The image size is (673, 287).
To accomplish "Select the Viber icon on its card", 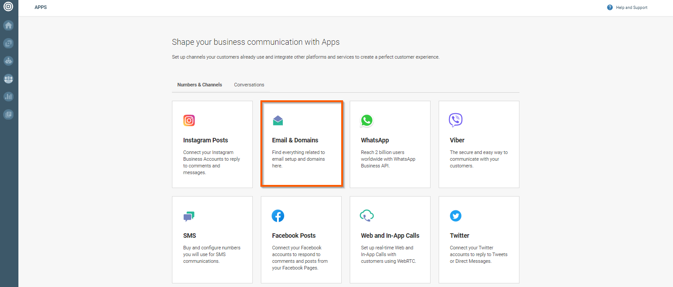I will (455, 120).
